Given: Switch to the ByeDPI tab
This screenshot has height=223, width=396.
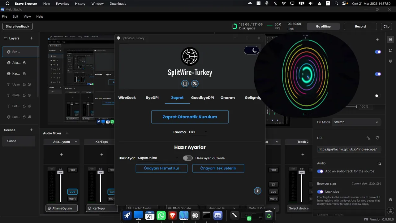Looking at the screenshot, I should pos(152,98).
